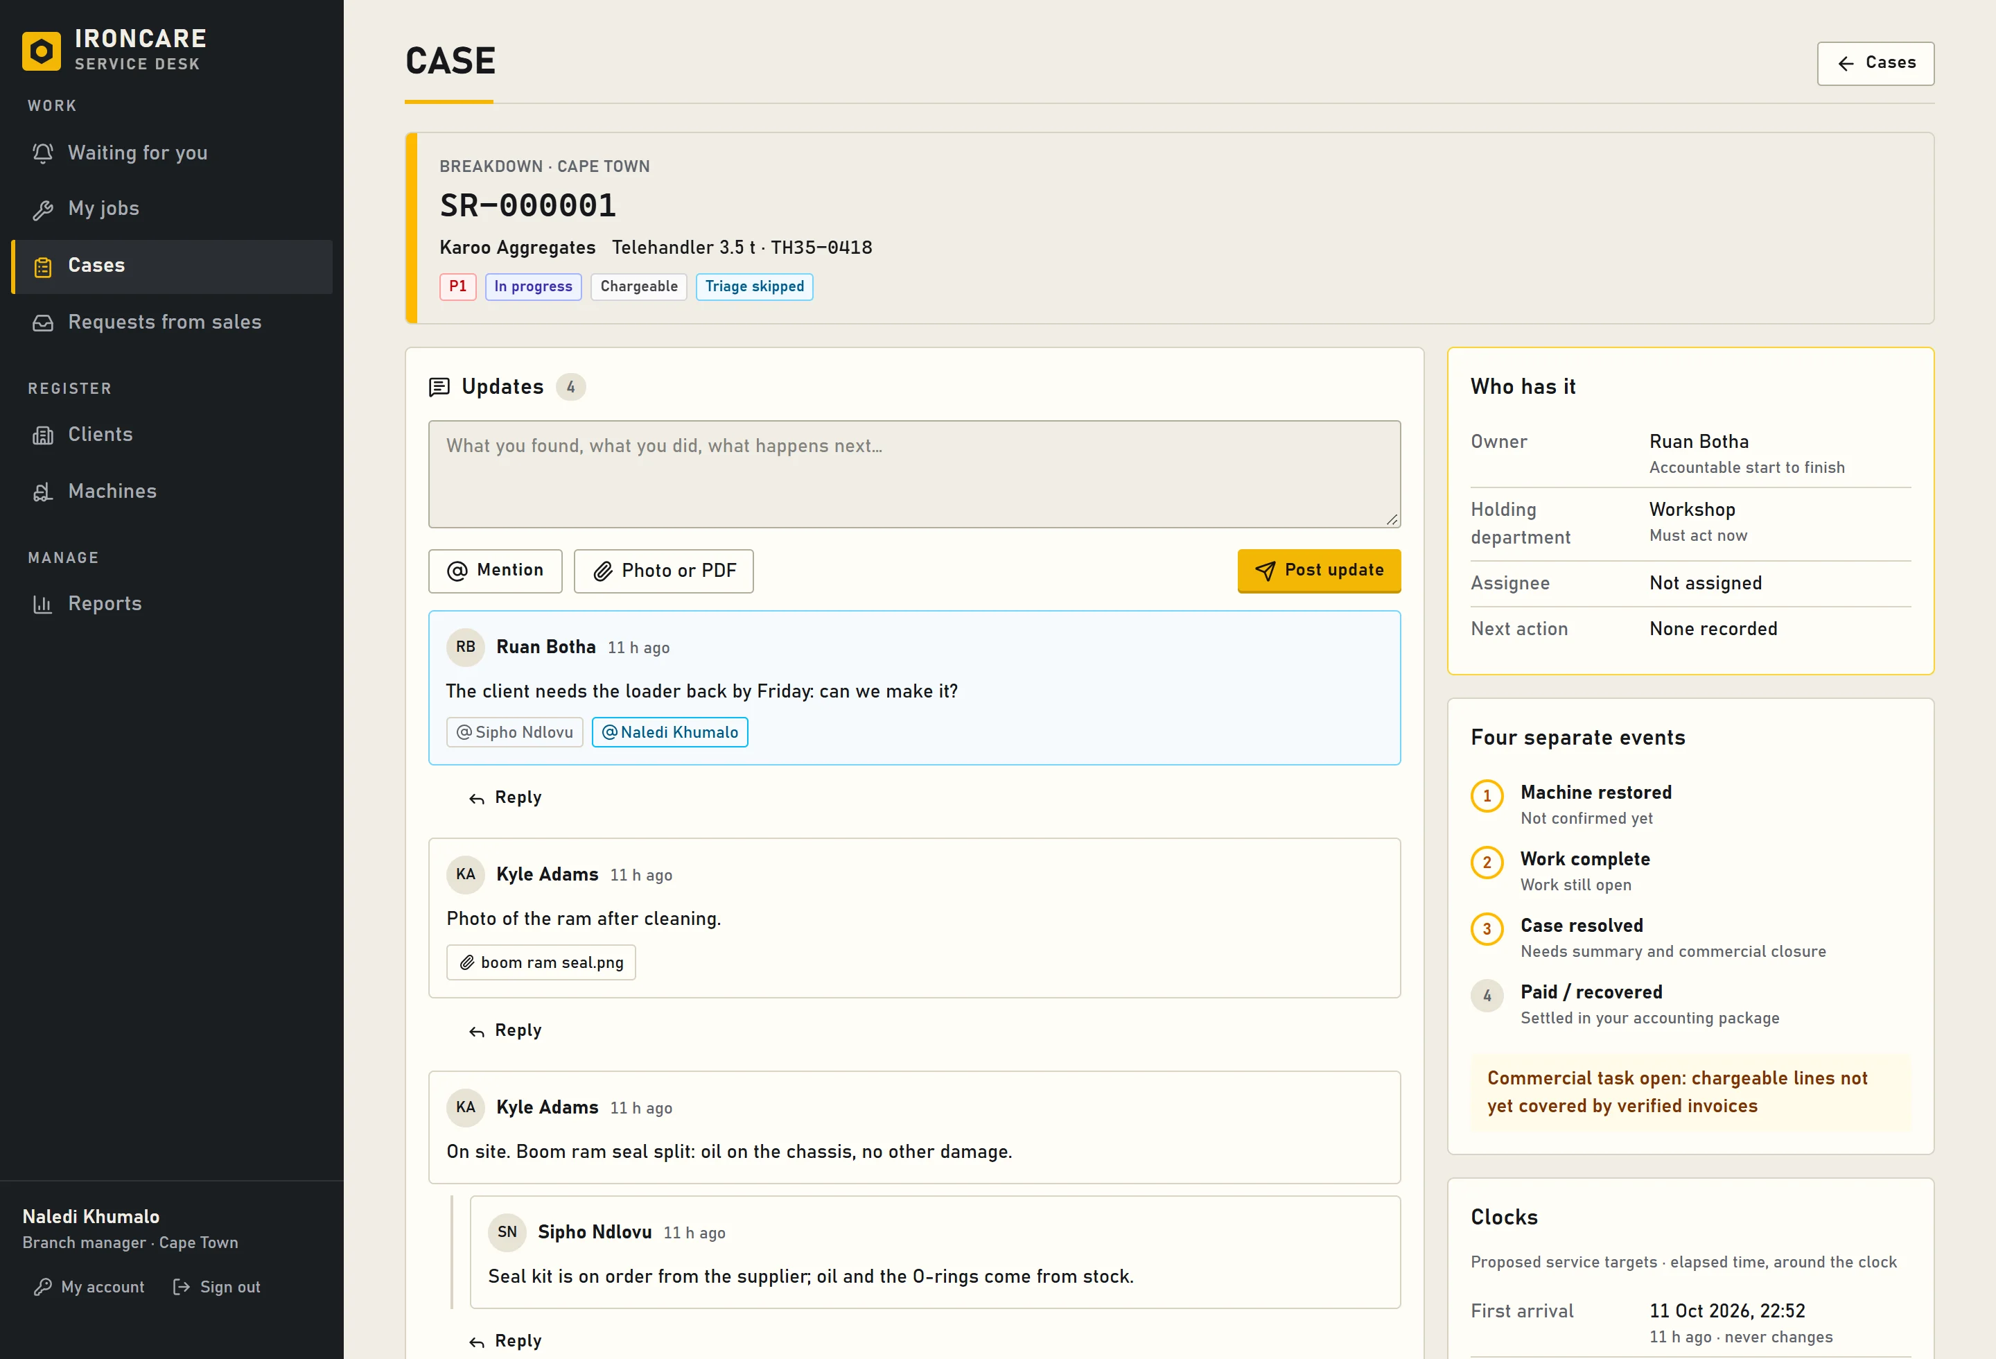The image size is (1996, 1359).
Task: Click the paperclip icon on boom ram seal.png
Action: point(466,963)
